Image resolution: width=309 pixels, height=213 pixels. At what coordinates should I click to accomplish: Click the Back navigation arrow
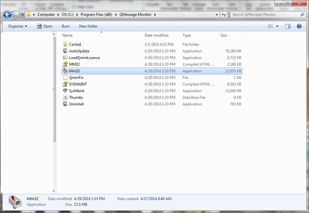[x=7, y=14]
